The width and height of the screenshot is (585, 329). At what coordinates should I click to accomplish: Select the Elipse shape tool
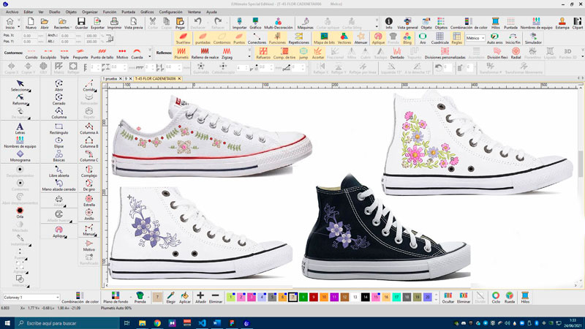pyautogui.click(x=58, y=143)
